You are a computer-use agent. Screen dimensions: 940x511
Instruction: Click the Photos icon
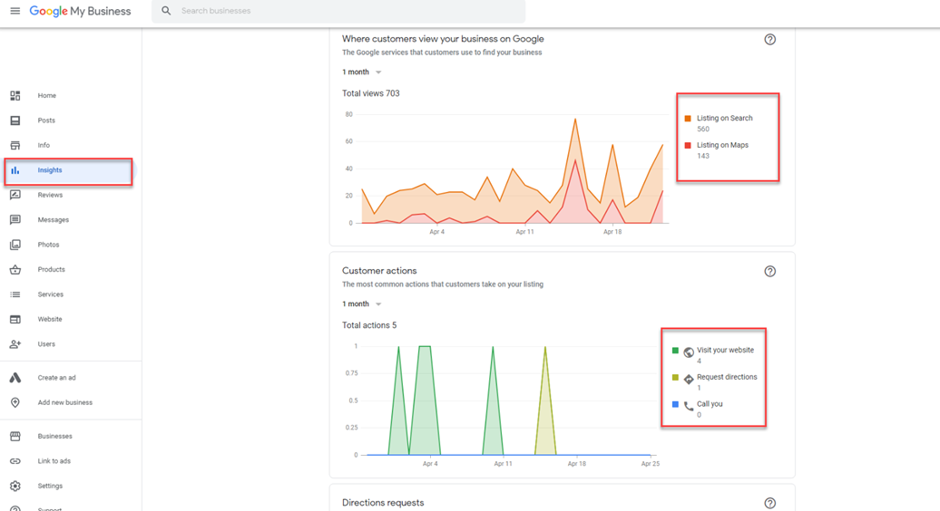click(15, 245)
